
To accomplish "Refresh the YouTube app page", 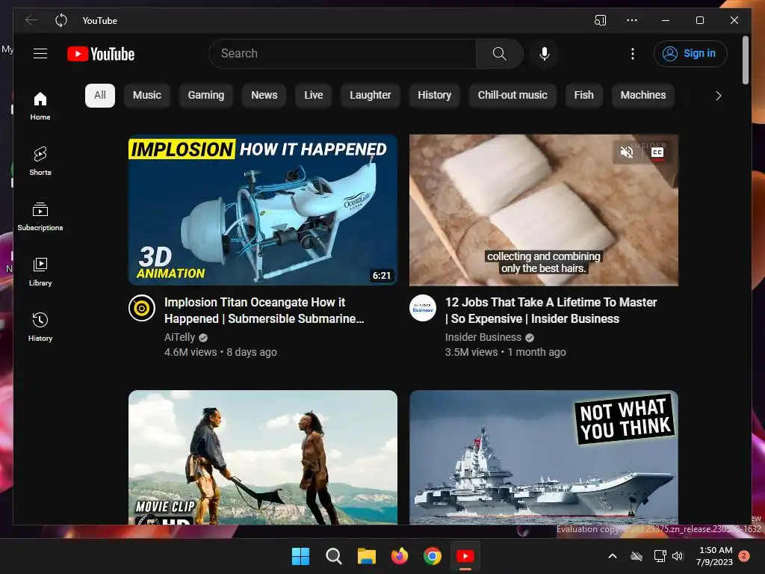I will click(x=61, y=20).
